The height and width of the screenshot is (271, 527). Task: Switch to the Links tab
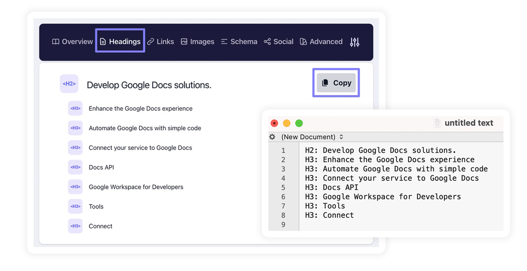[161, 41]
